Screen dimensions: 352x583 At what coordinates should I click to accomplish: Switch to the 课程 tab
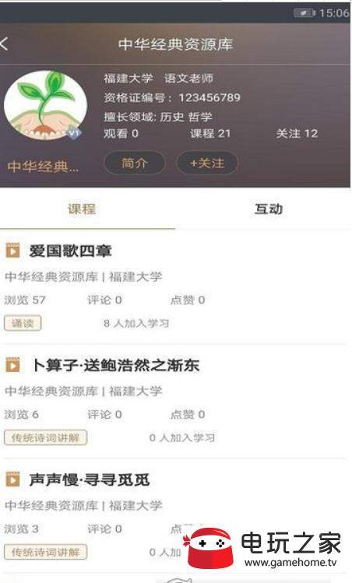pos(82,209)
